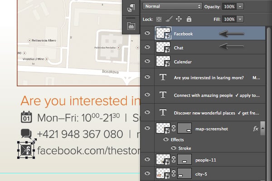Click the link icon on people-11 layer

pos(174,159)
